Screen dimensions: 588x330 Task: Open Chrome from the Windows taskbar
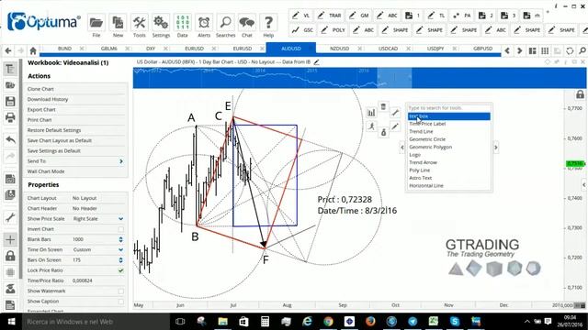[328, 322]
